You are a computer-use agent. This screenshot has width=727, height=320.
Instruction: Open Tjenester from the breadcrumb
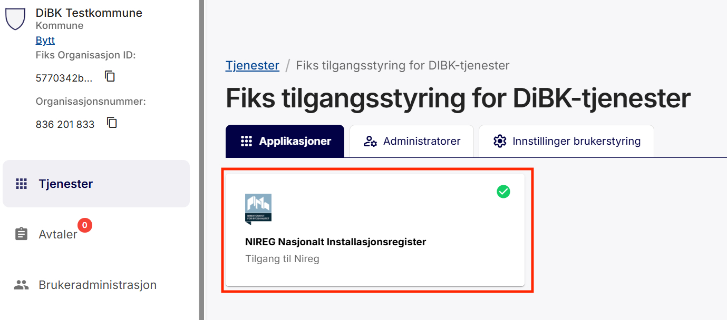click(252, 65)
